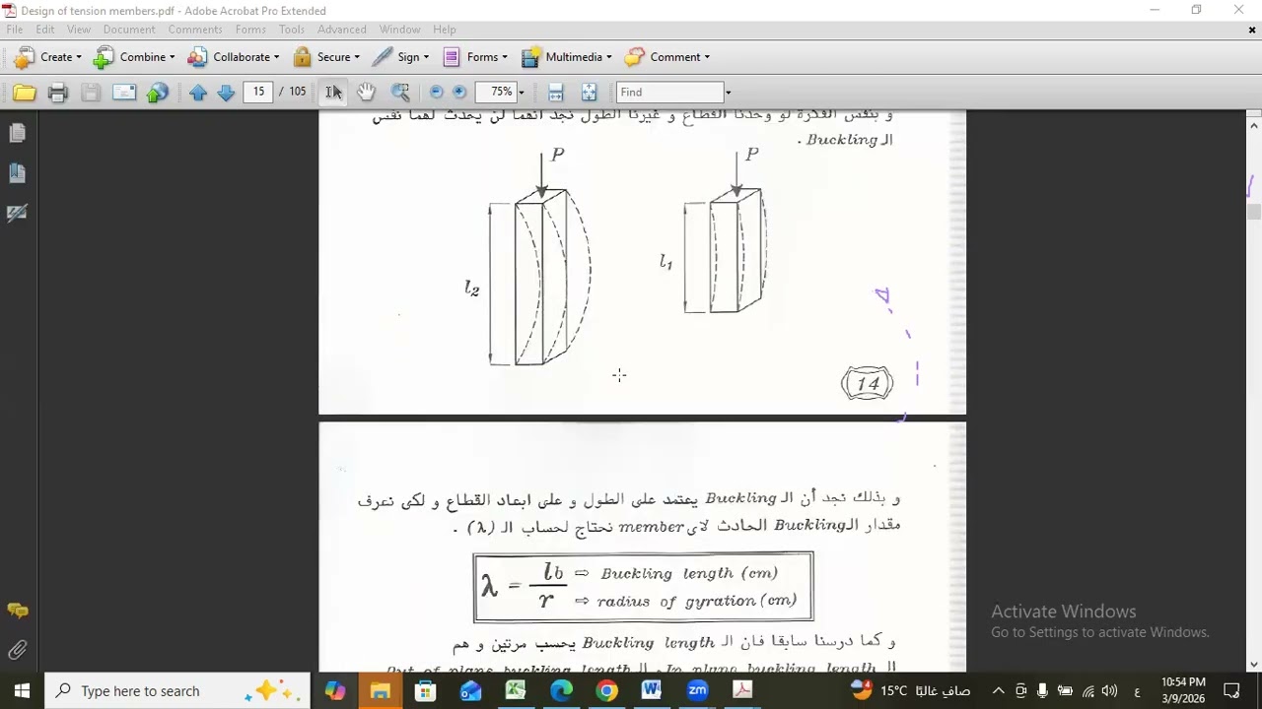Open the Create PDF menu
The image size is (1262, 709).
(x=46, y=57)
